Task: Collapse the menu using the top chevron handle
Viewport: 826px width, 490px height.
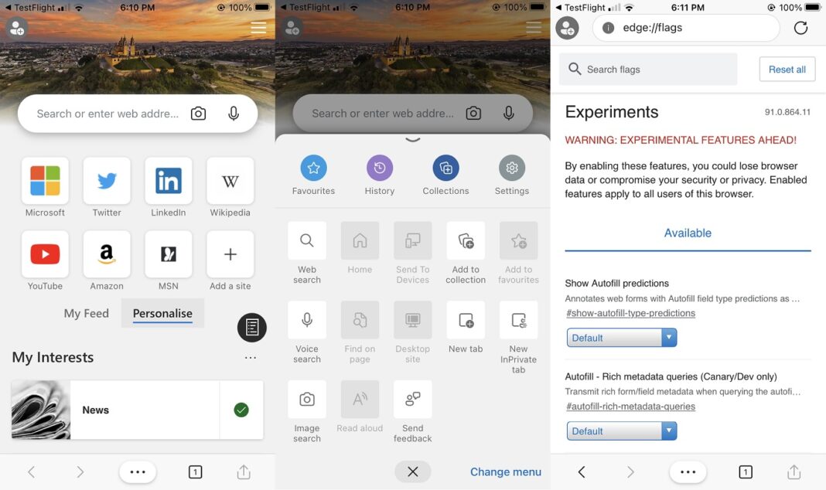Action: [412, 139]
